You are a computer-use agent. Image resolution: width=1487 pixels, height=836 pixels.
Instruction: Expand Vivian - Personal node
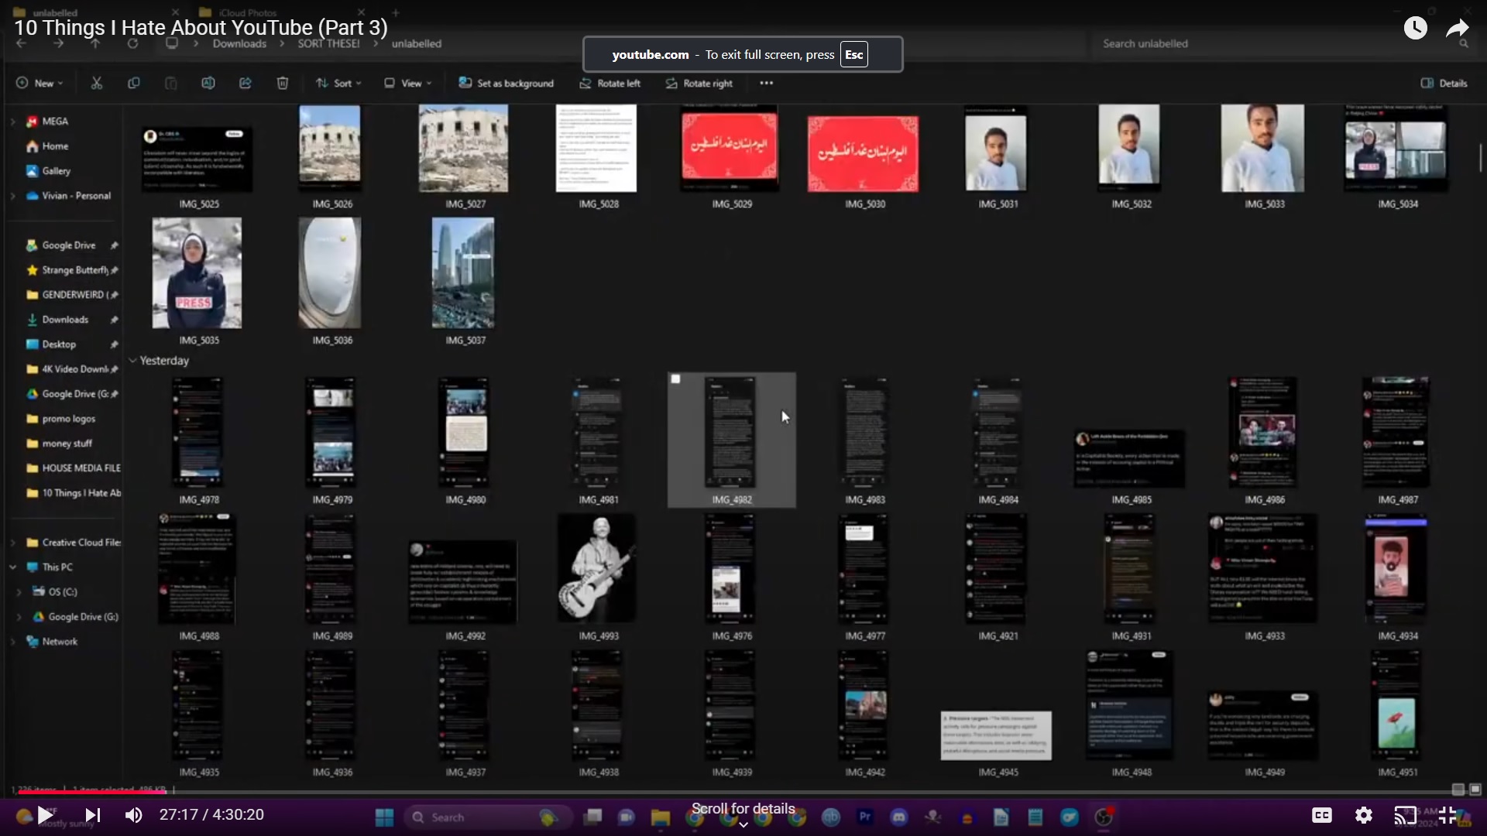tap(12, 196)
